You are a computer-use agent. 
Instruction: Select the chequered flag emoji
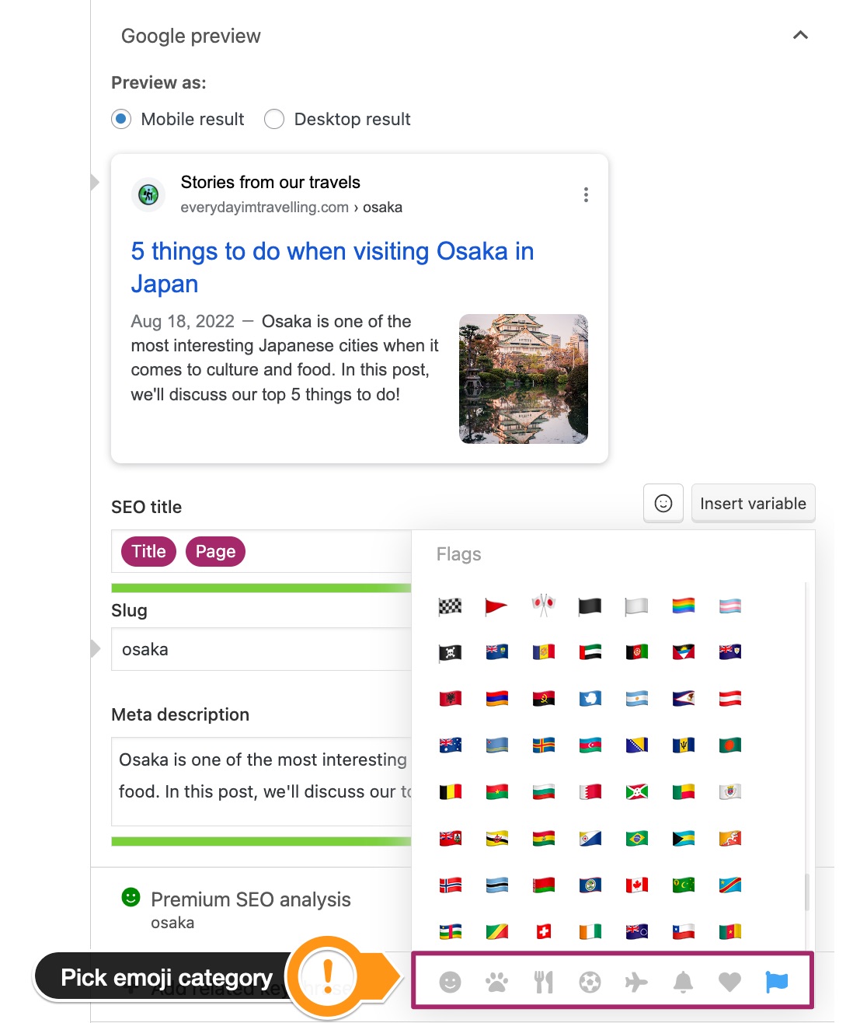[451, 606]
